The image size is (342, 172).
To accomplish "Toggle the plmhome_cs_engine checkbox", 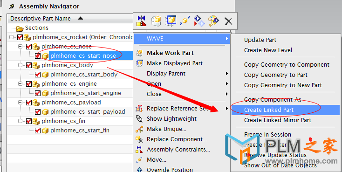I will tap(29, 84).
